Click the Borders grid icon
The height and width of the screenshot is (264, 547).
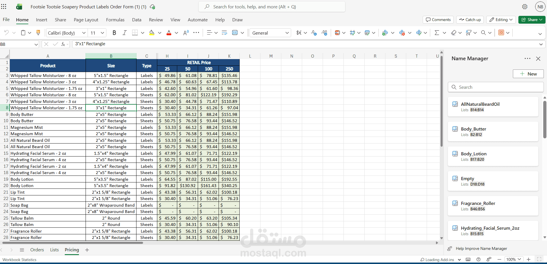coord(135,33)
